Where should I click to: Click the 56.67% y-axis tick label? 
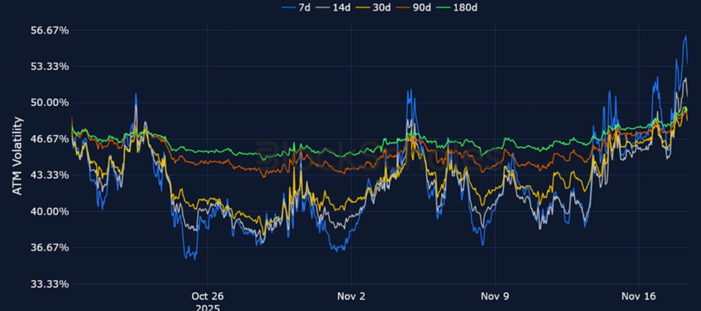[49, 30]
